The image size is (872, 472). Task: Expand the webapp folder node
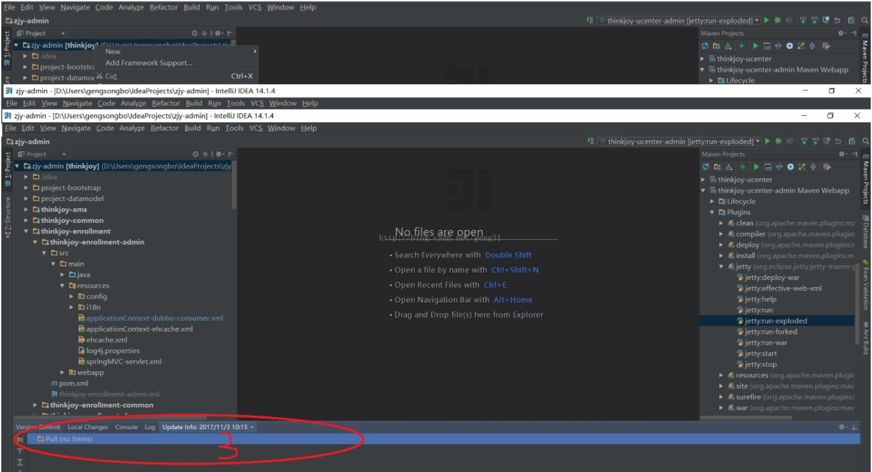coord(63,372)
